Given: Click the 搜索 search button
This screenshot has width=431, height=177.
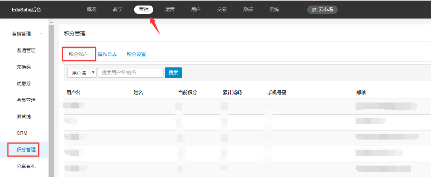Looking at the screenshot, I should click(x=173, y=73).
